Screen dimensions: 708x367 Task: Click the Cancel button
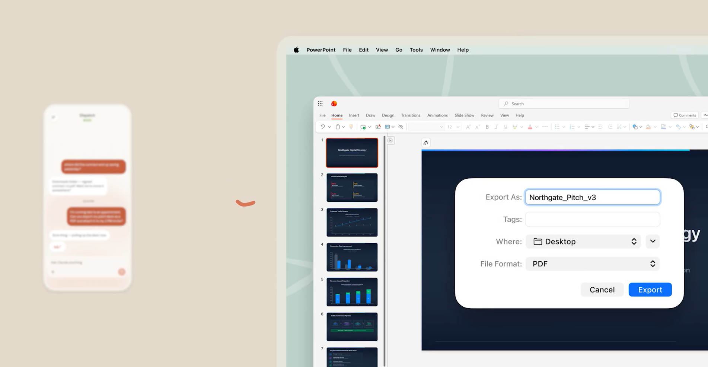click(x=602, y=290)
